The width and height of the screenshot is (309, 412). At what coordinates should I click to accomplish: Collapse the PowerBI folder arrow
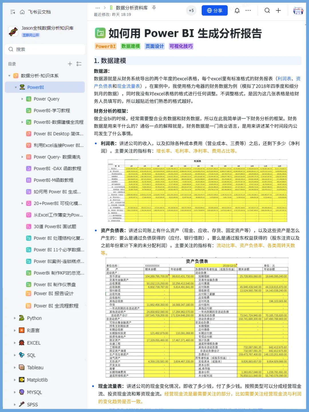(16, 87)
